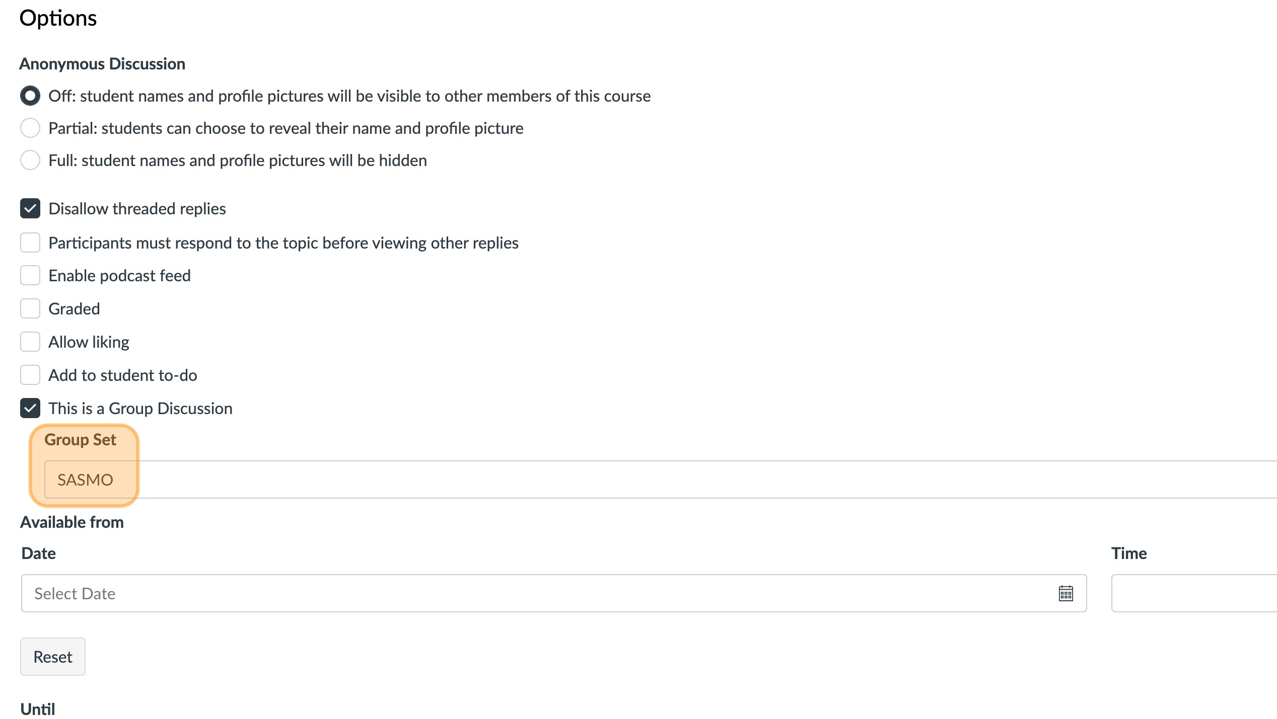Select Full anonymity radio option

30,160
